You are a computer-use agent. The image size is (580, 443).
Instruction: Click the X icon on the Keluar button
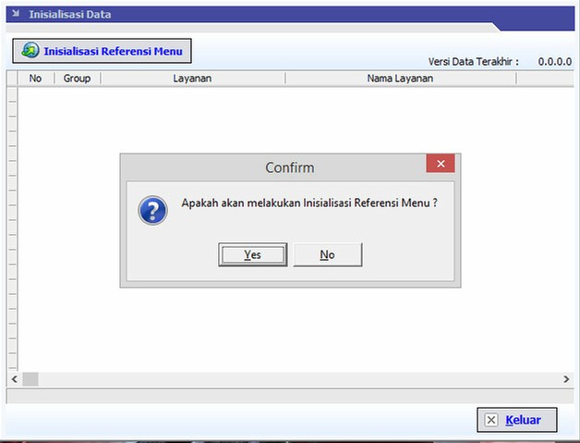[491, 420]
